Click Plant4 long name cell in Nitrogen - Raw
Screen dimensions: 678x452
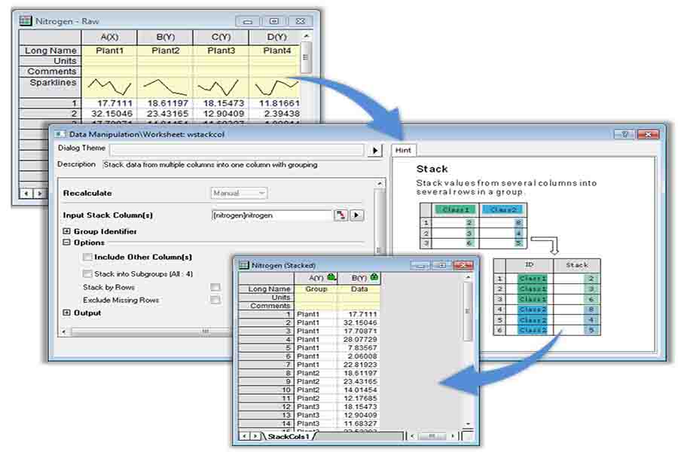pyautogui.click(x=274, y=50)
